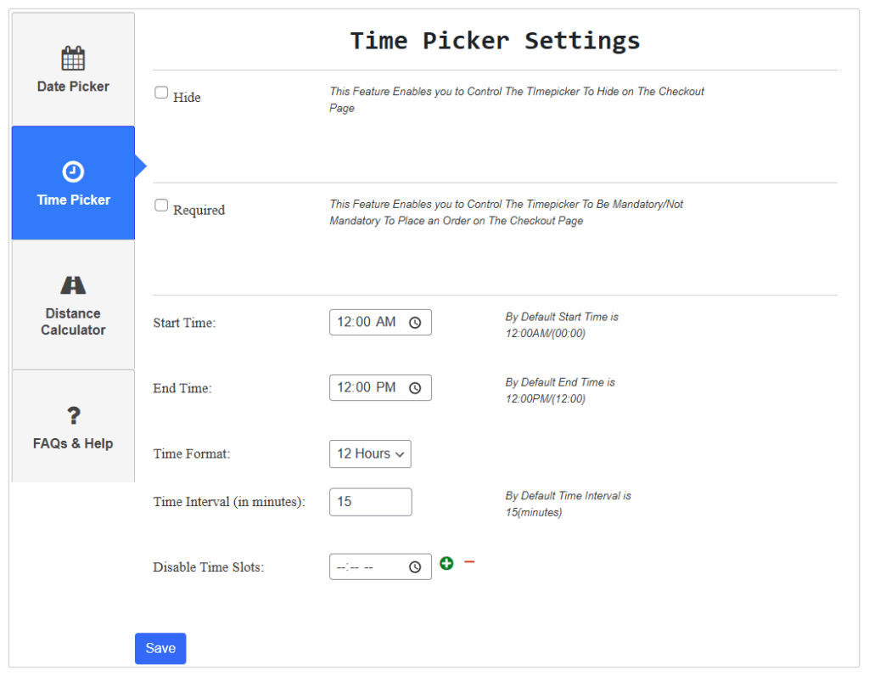Click the road icon for Distance Calculator

click(x=72, y=285)
